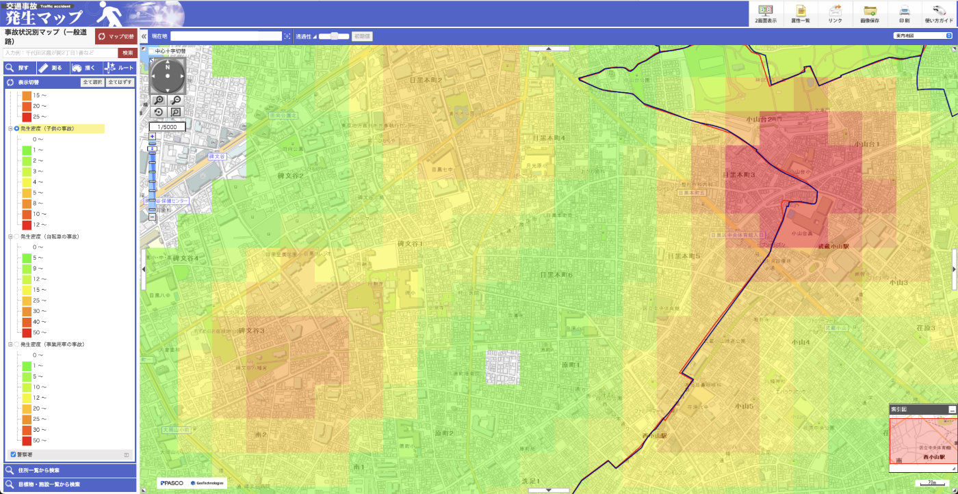Zoom out with the magnifier minus icon
958x494 pixels.
(176, 100)
